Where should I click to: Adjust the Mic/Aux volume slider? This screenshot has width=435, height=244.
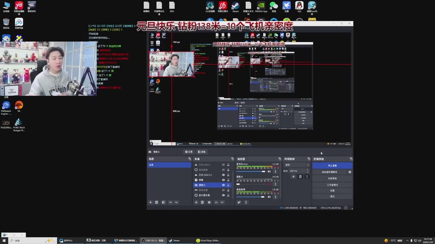point(251,171)
